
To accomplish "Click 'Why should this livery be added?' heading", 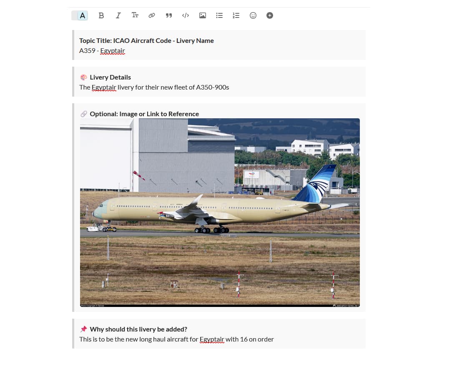I will tap(139, 329).
